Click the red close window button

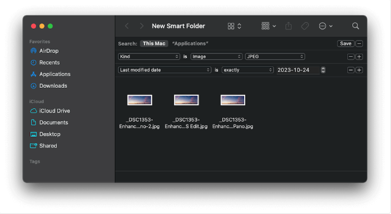(x=33, y=26)
